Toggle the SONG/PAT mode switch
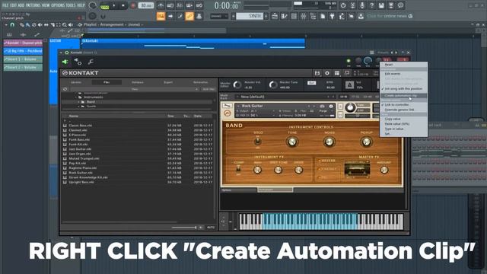 (105, 6)
